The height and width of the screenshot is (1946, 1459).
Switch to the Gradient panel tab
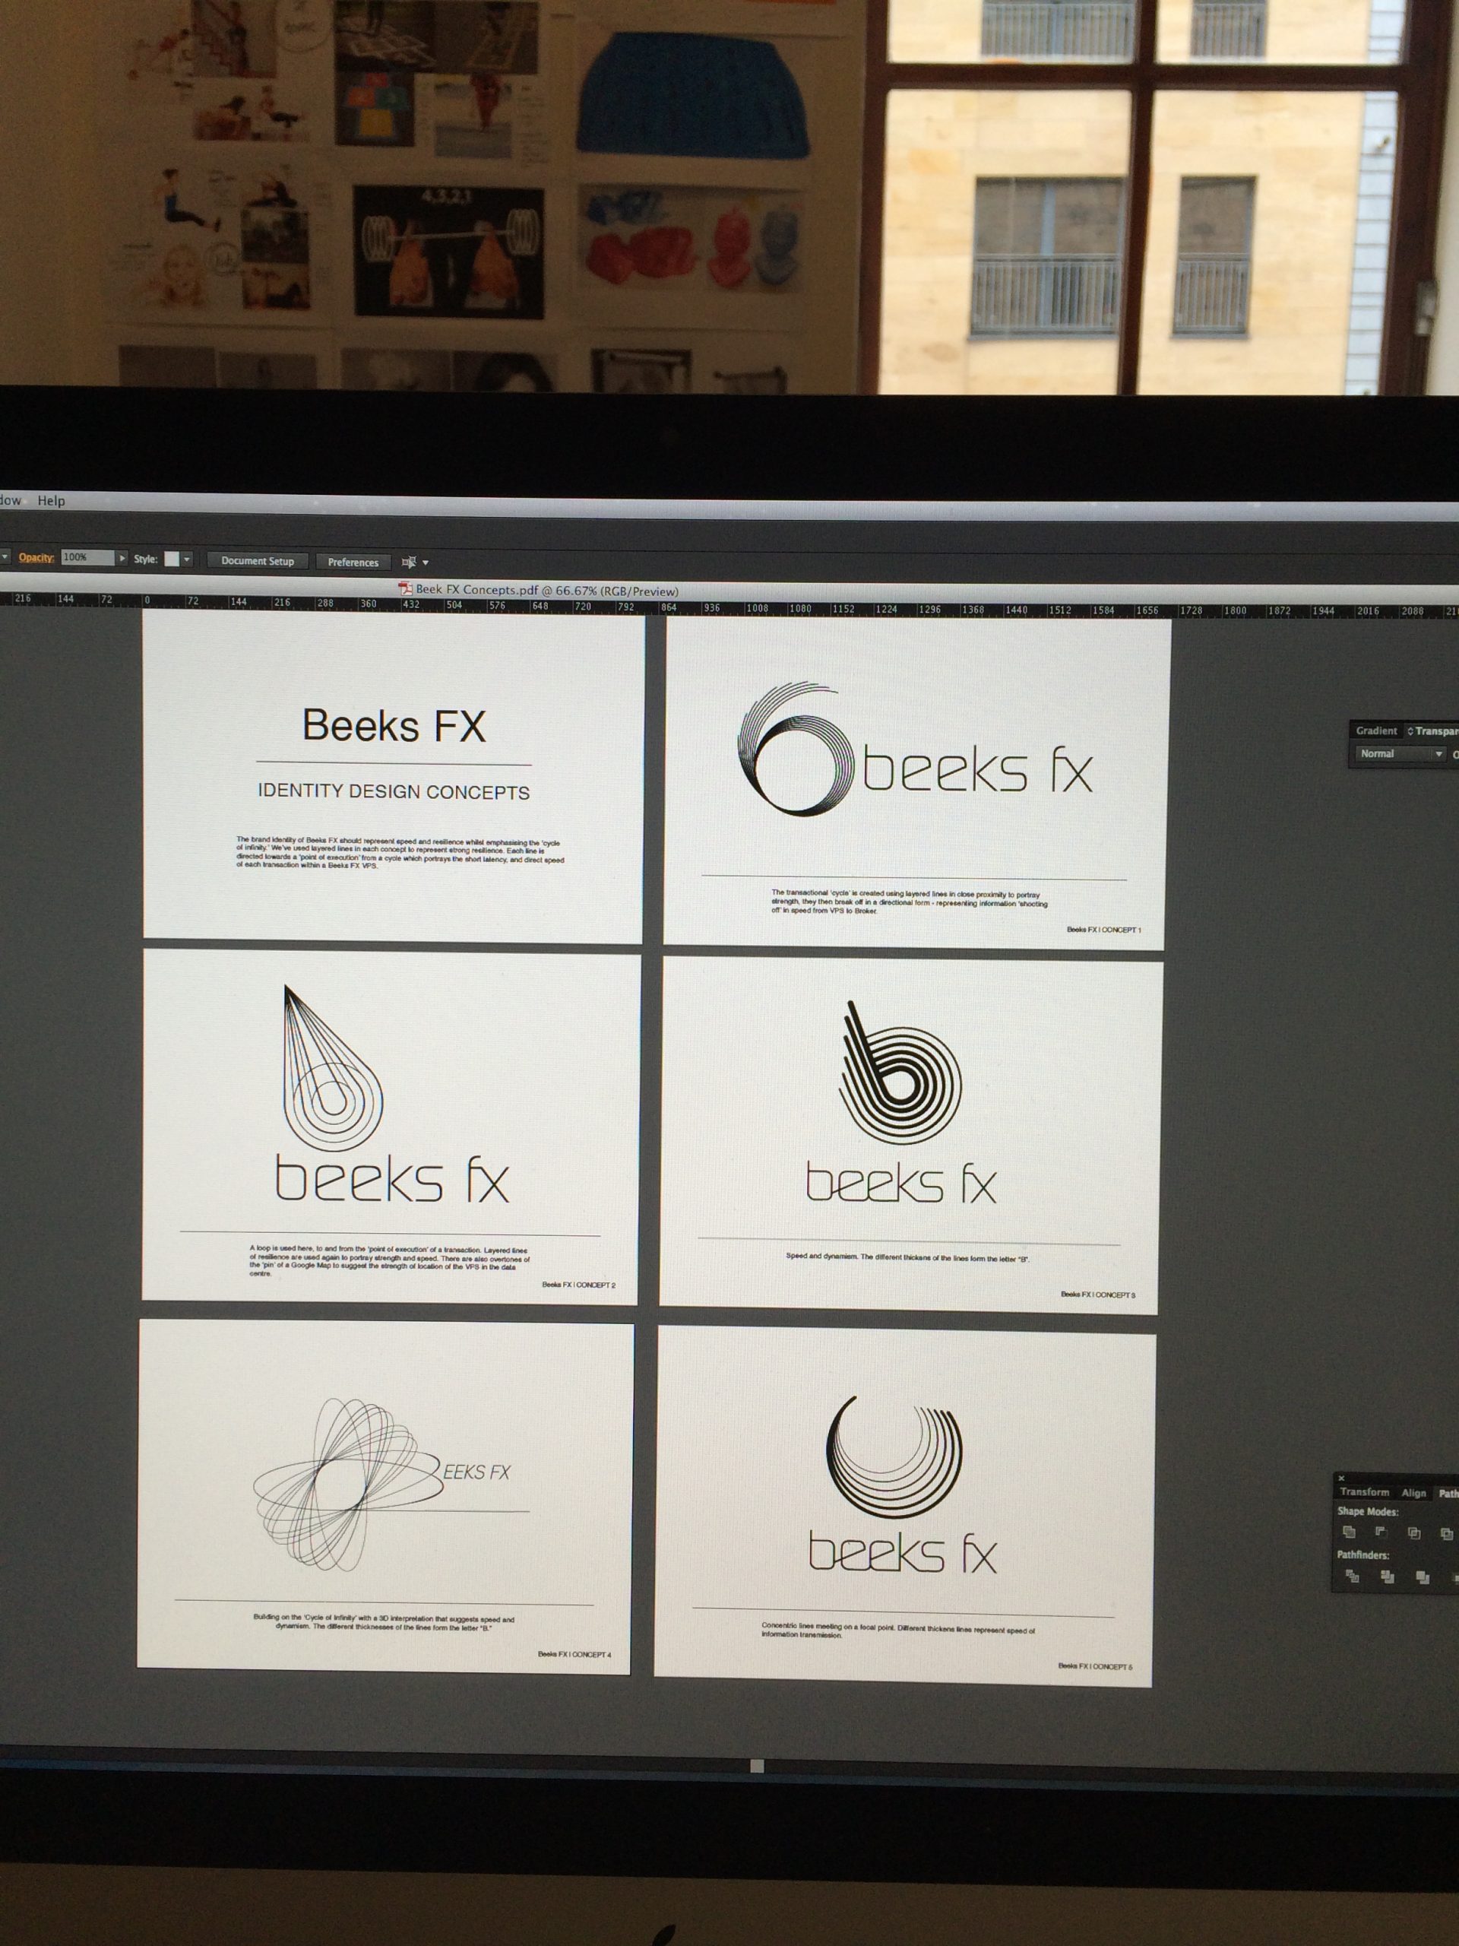pyautogui.click(x=1375, y=731)
